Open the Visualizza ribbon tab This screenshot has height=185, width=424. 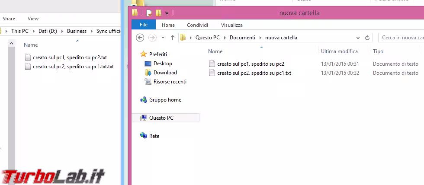(x=232, y=25)
